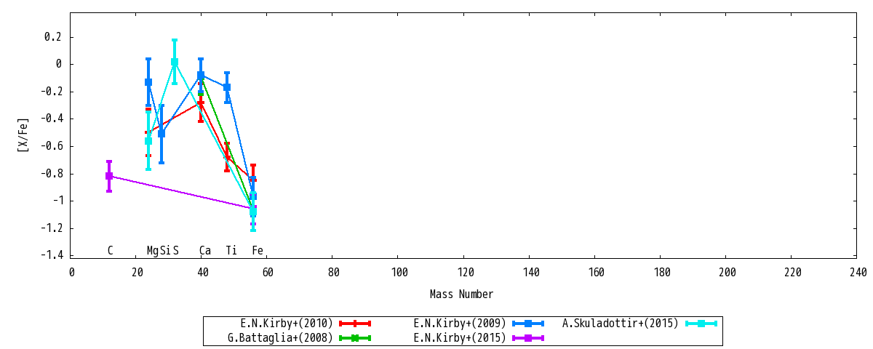This screenshot has width=873, height=349.
Task: Select the A.Skuladottir+(2015) legend label
Action: click(x=621, y=324)
